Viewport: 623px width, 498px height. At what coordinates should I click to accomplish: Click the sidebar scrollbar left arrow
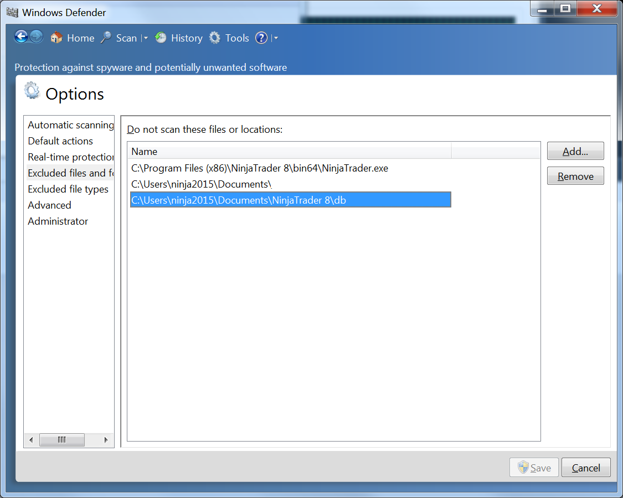click(x=31, y=439)
